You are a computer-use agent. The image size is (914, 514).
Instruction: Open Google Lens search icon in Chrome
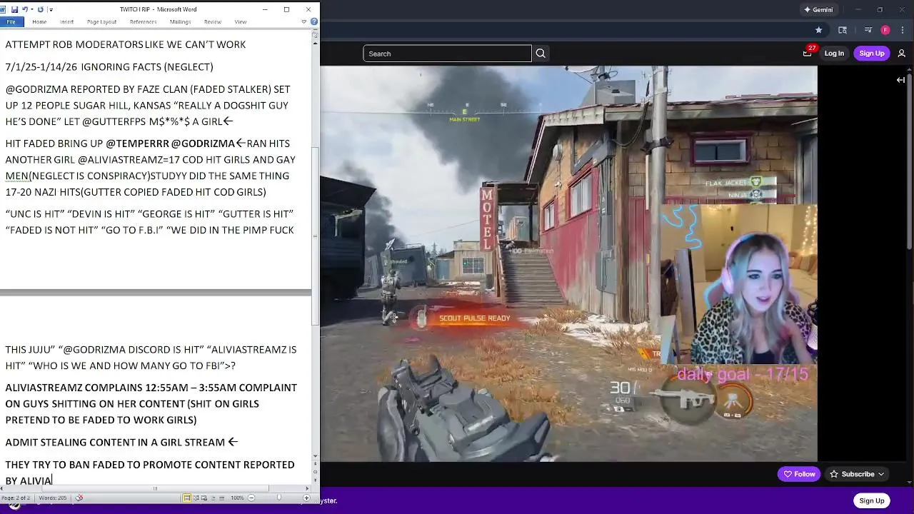[x=843, y=30]
